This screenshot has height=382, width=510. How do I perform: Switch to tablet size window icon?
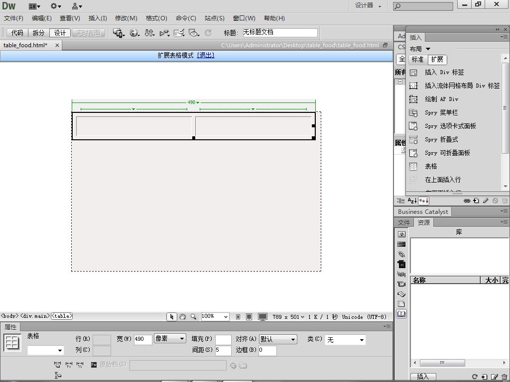(249, 317)
